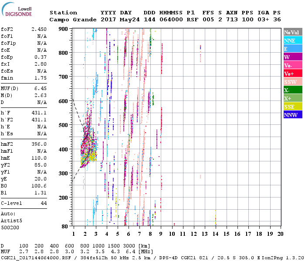
Task: Select the NoVal legend swatch
Action: tap(293, 32)
